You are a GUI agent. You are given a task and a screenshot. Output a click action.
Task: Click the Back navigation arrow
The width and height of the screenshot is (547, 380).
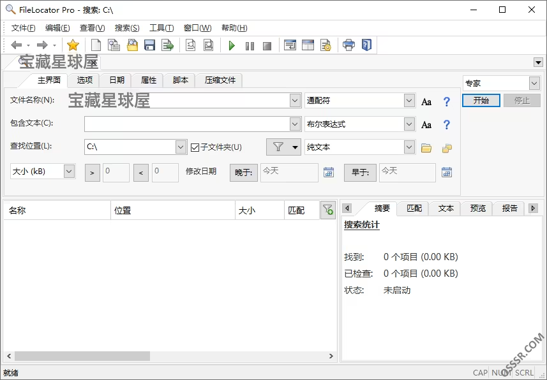click(x=16, y=45)
